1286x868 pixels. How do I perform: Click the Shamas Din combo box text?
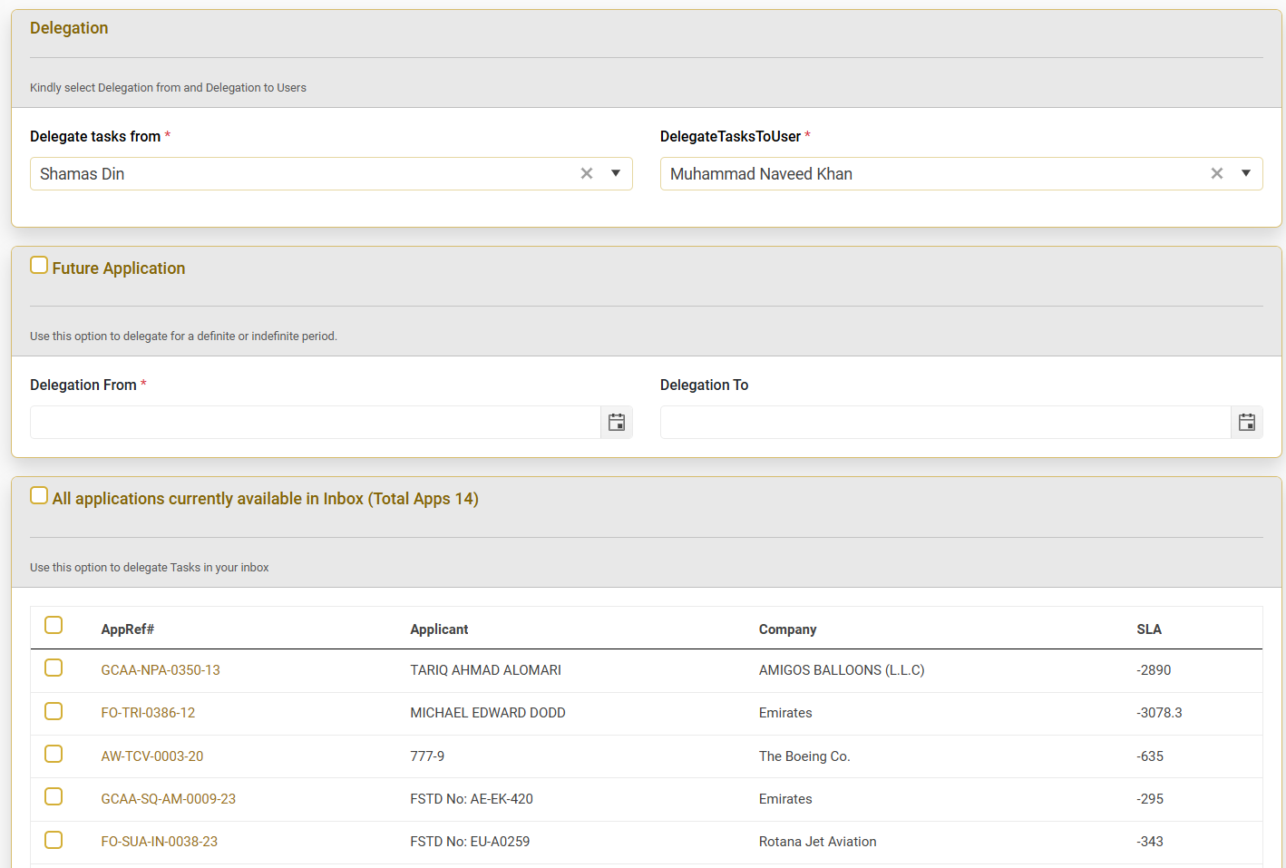coord(83,174)
